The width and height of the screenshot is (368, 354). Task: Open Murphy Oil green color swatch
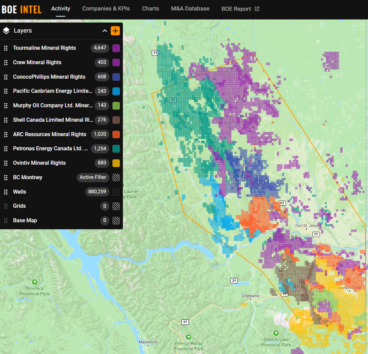point(116,106)
